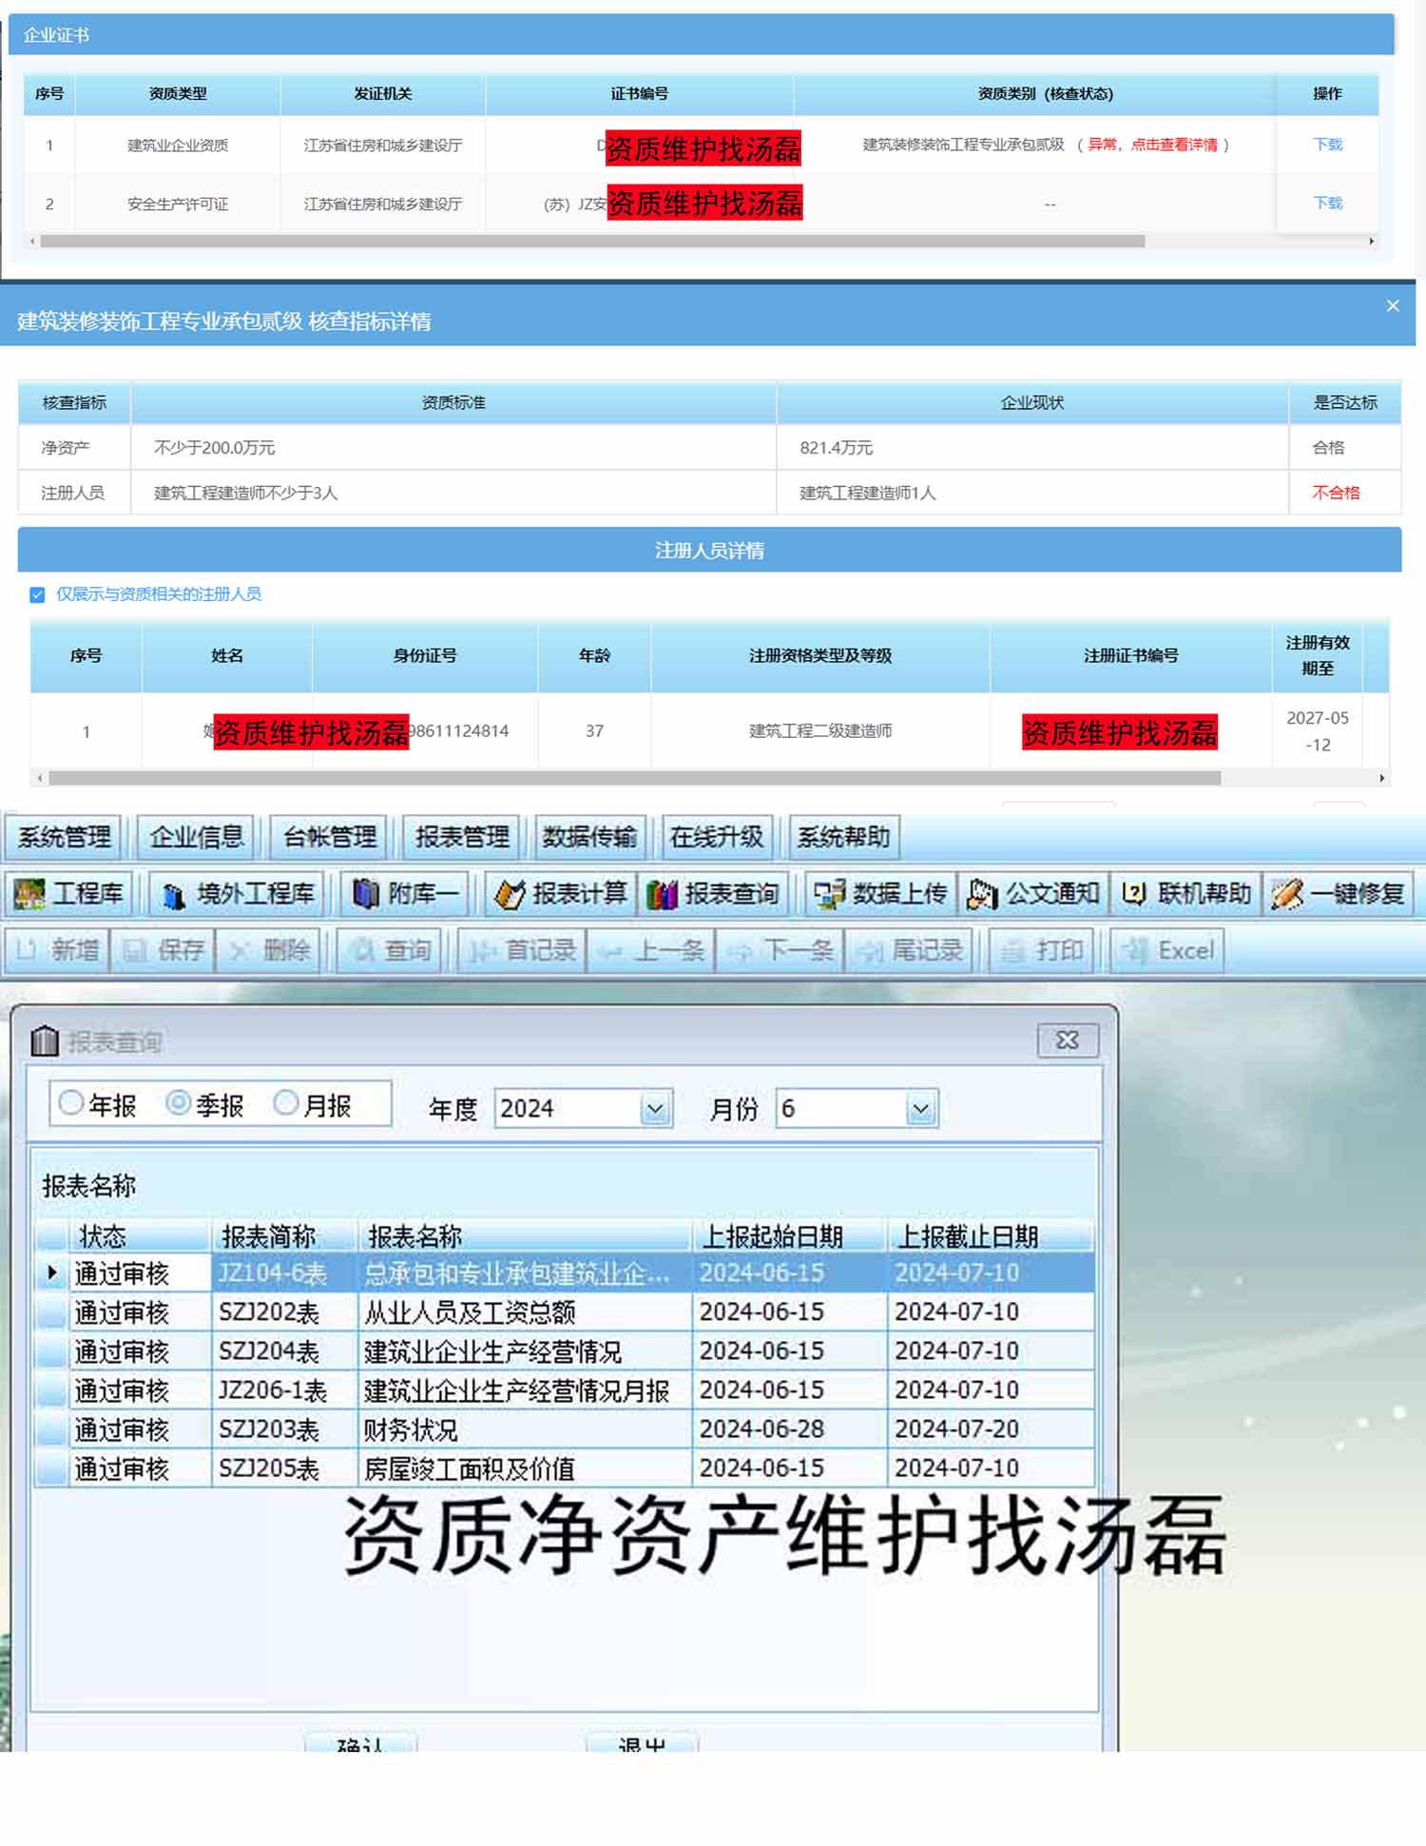Go to 上一条 previous record

[652, 950]
